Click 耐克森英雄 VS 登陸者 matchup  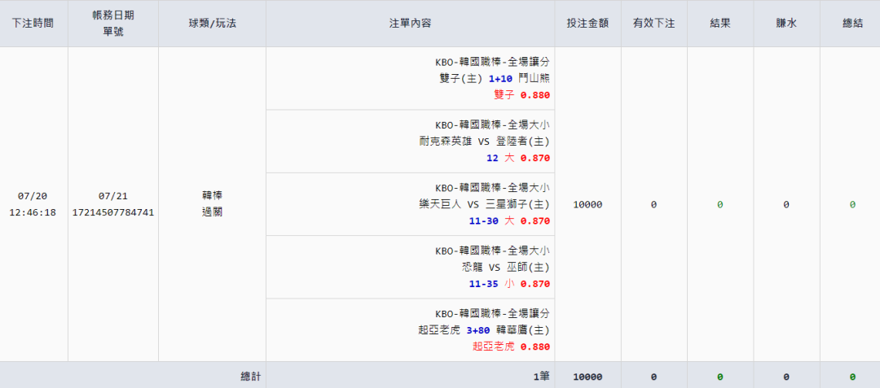pyautogui.click(x=484, y=142)
